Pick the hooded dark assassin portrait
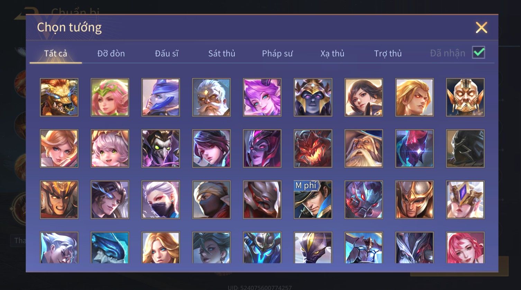Viewport: 521px width, 290px height. pos(465,149)
